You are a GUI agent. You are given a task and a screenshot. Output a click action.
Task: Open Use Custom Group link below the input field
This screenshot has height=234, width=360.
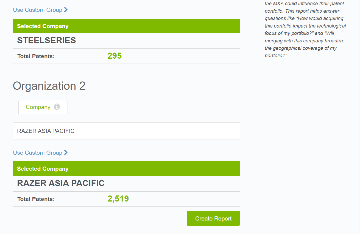[38, 153]
